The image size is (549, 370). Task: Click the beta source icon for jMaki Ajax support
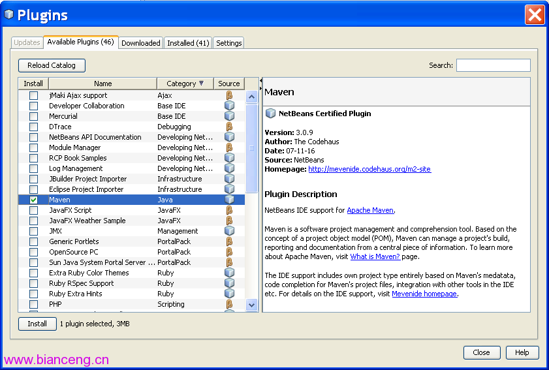pos(229,95)
